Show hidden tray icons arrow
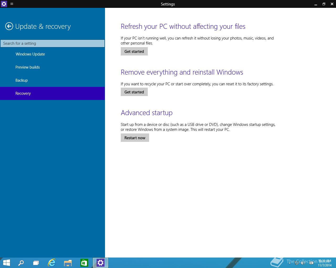This screenshot has height=268, width=336. [x=290, y=263]
